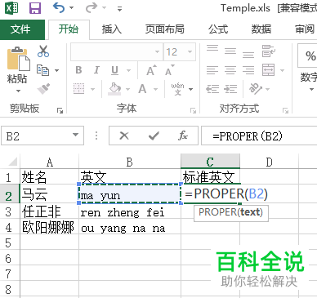Viewport: 317px width, 298px height.
Task: Click the Excel application logo icon
Action: [11, 8]
